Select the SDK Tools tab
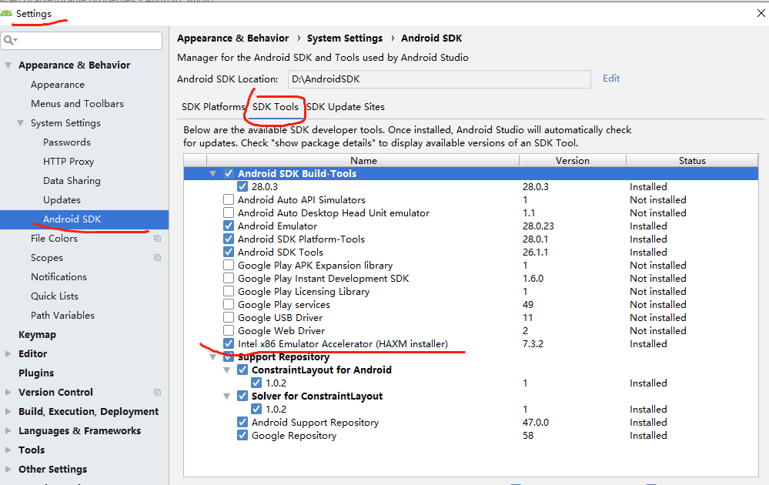 (x=276, y=107)
